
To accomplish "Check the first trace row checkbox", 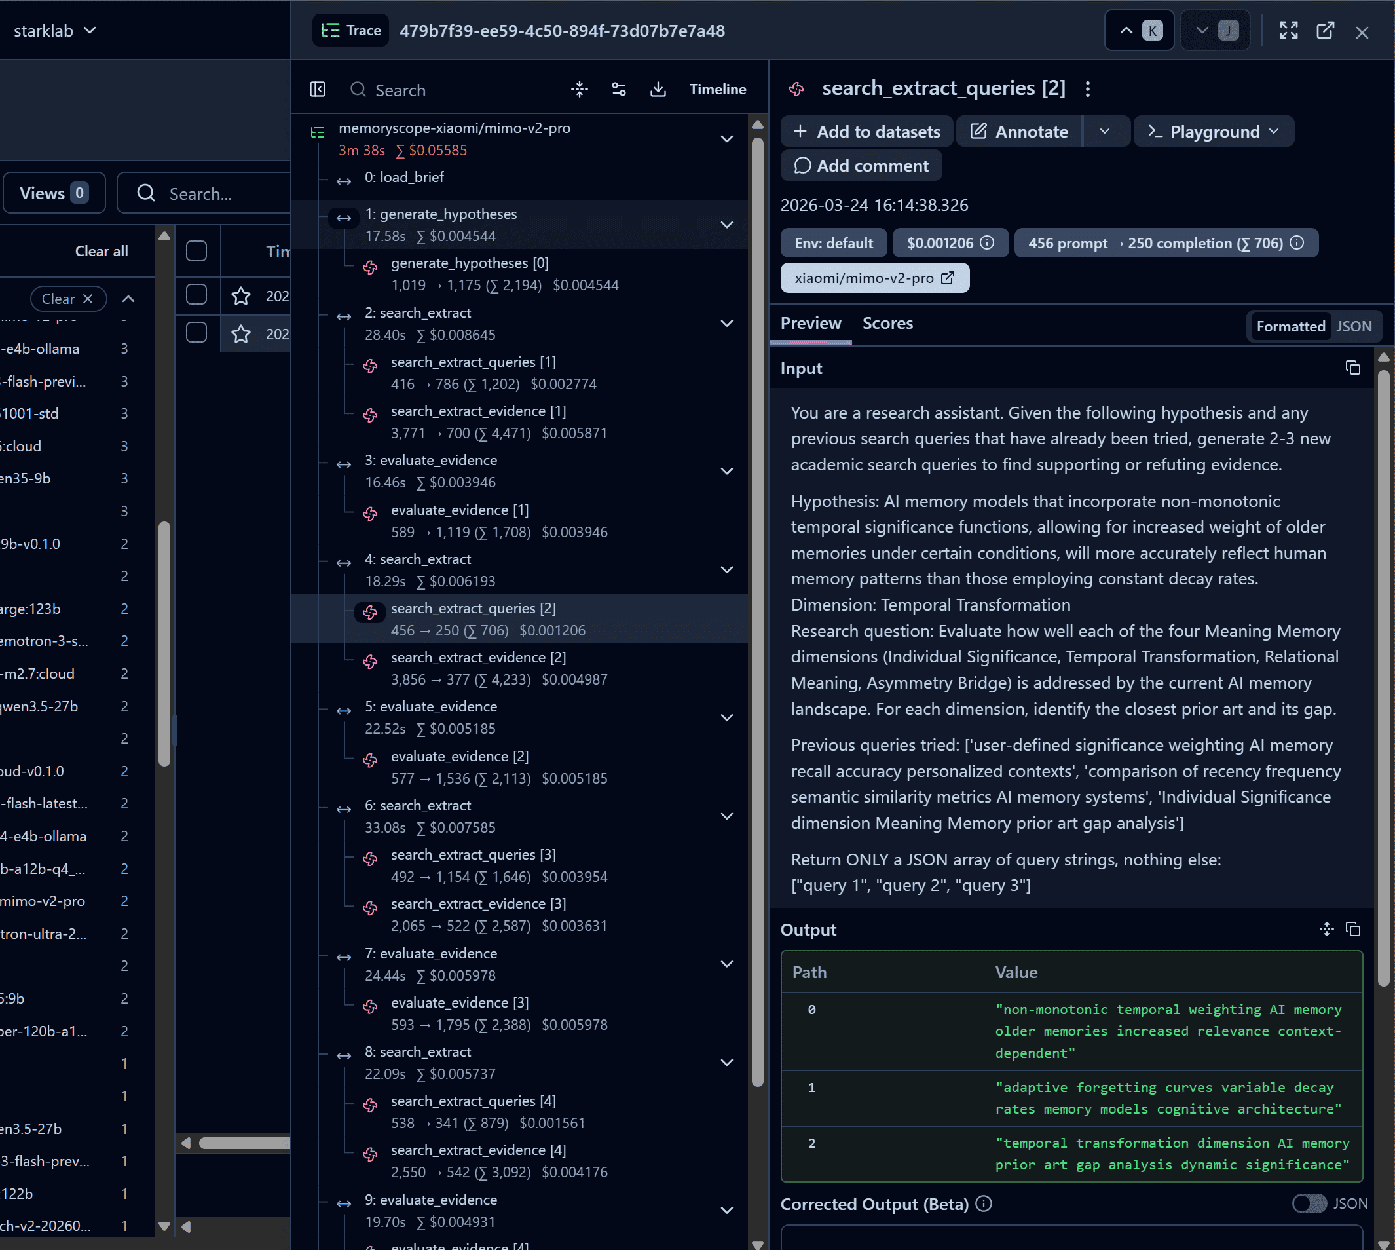I will [196, 295].
